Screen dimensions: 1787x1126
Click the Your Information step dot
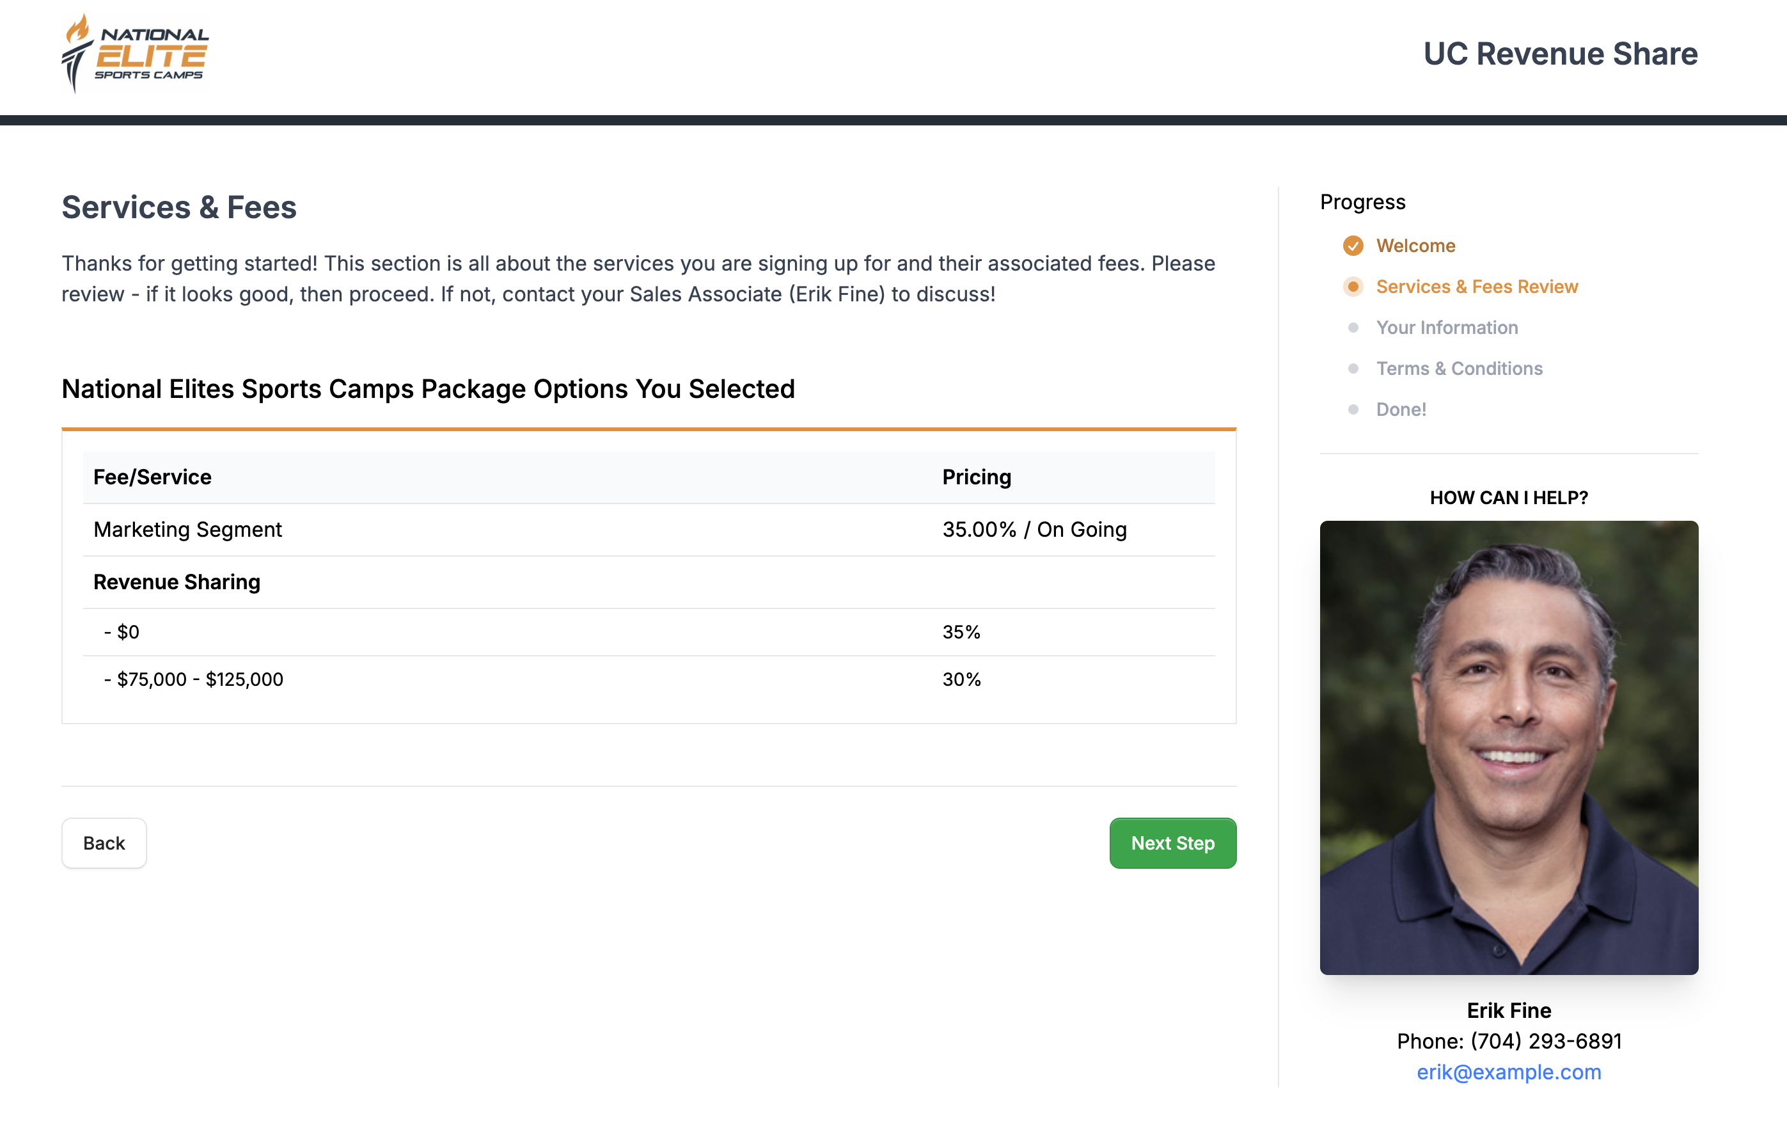point(1353,328)
